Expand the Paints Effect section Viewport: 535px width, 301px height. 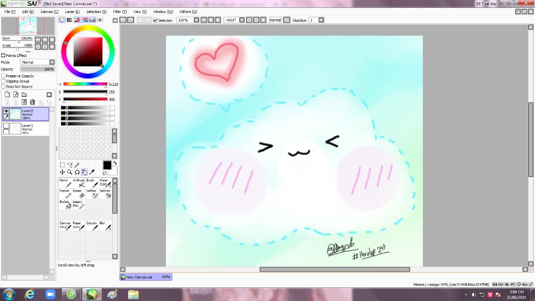pos(3,55)
